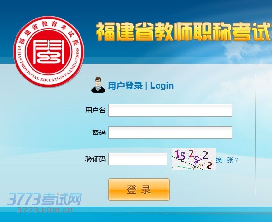Refresh the captcha via 换一张？ link
Image resolution: width=272 pixels, height=222 pixels.
coord(227,160)
